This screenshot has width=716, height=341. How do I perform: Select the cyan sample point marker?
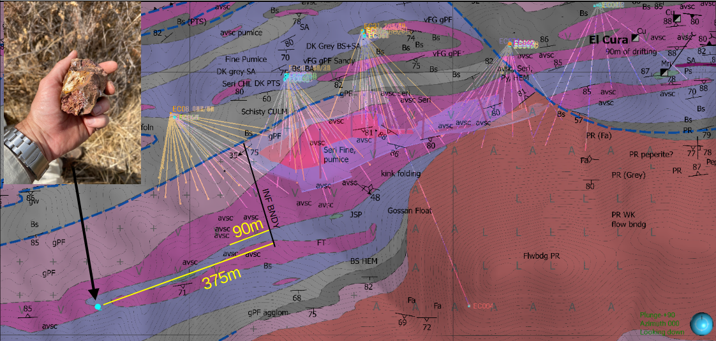98,307
